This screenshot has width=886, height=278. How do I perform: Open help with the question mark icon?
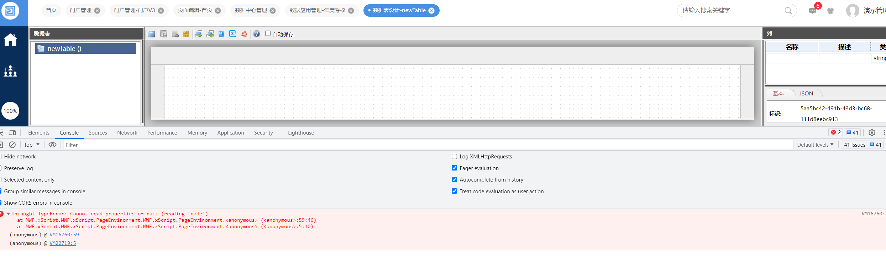tap(256, 34)
